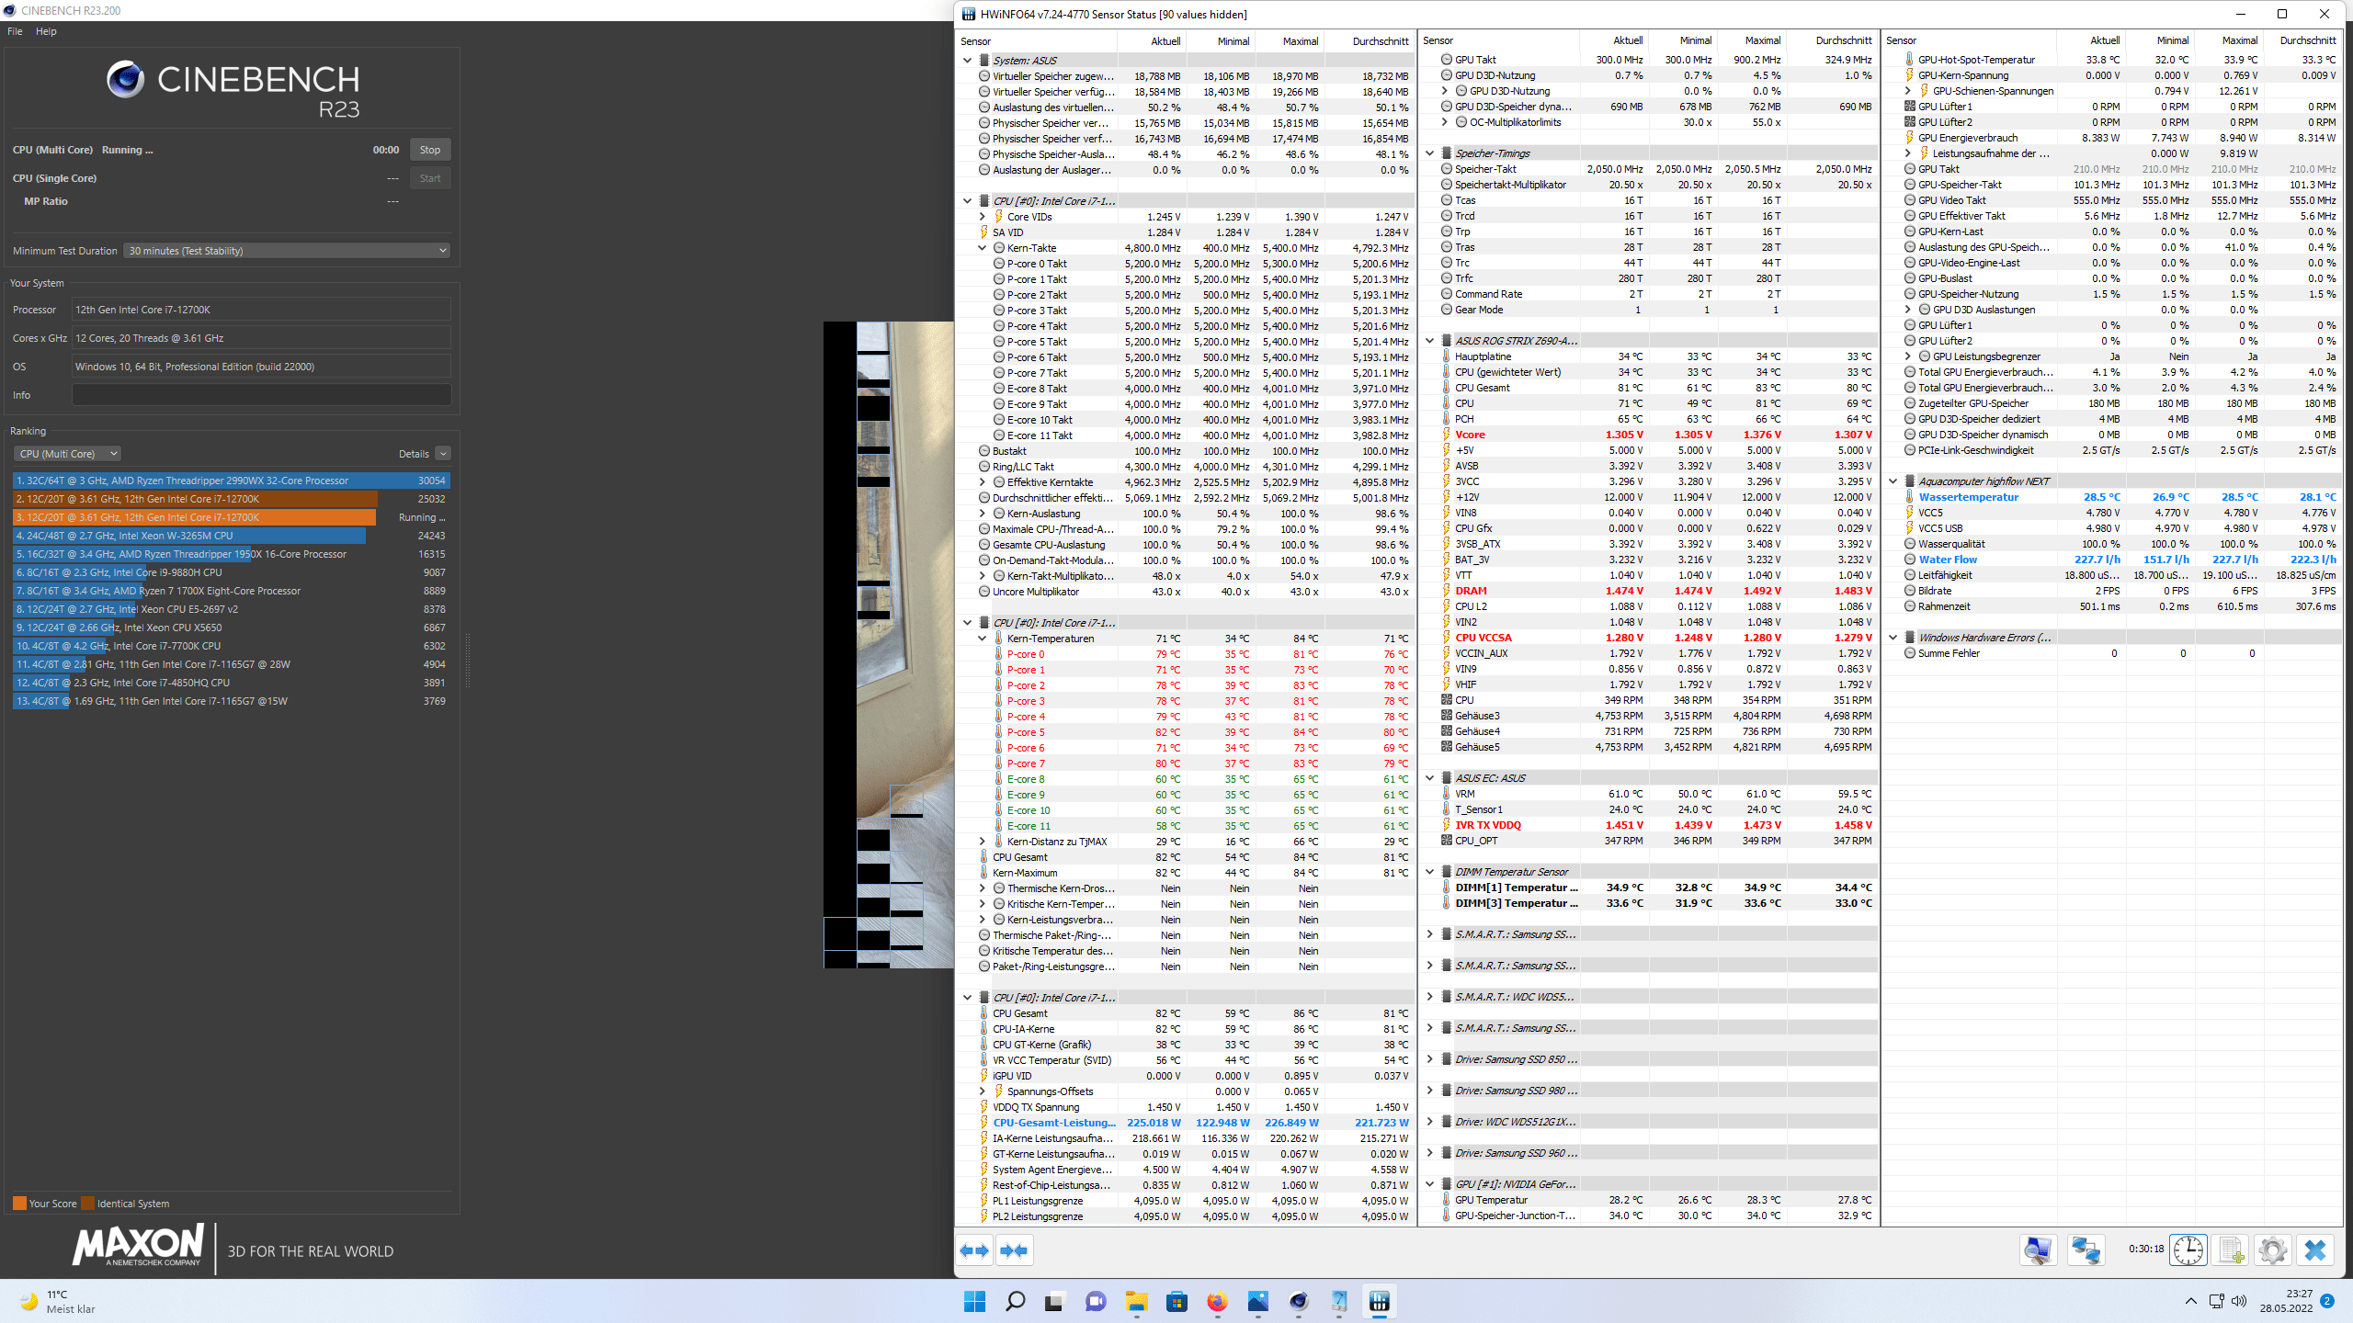Click the Cinebench logo sphere icon
2353x1323 pixels.
point(125,80)
